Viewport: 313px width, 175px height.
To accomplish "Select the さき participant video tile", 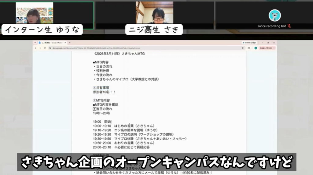I will point(154,15).
